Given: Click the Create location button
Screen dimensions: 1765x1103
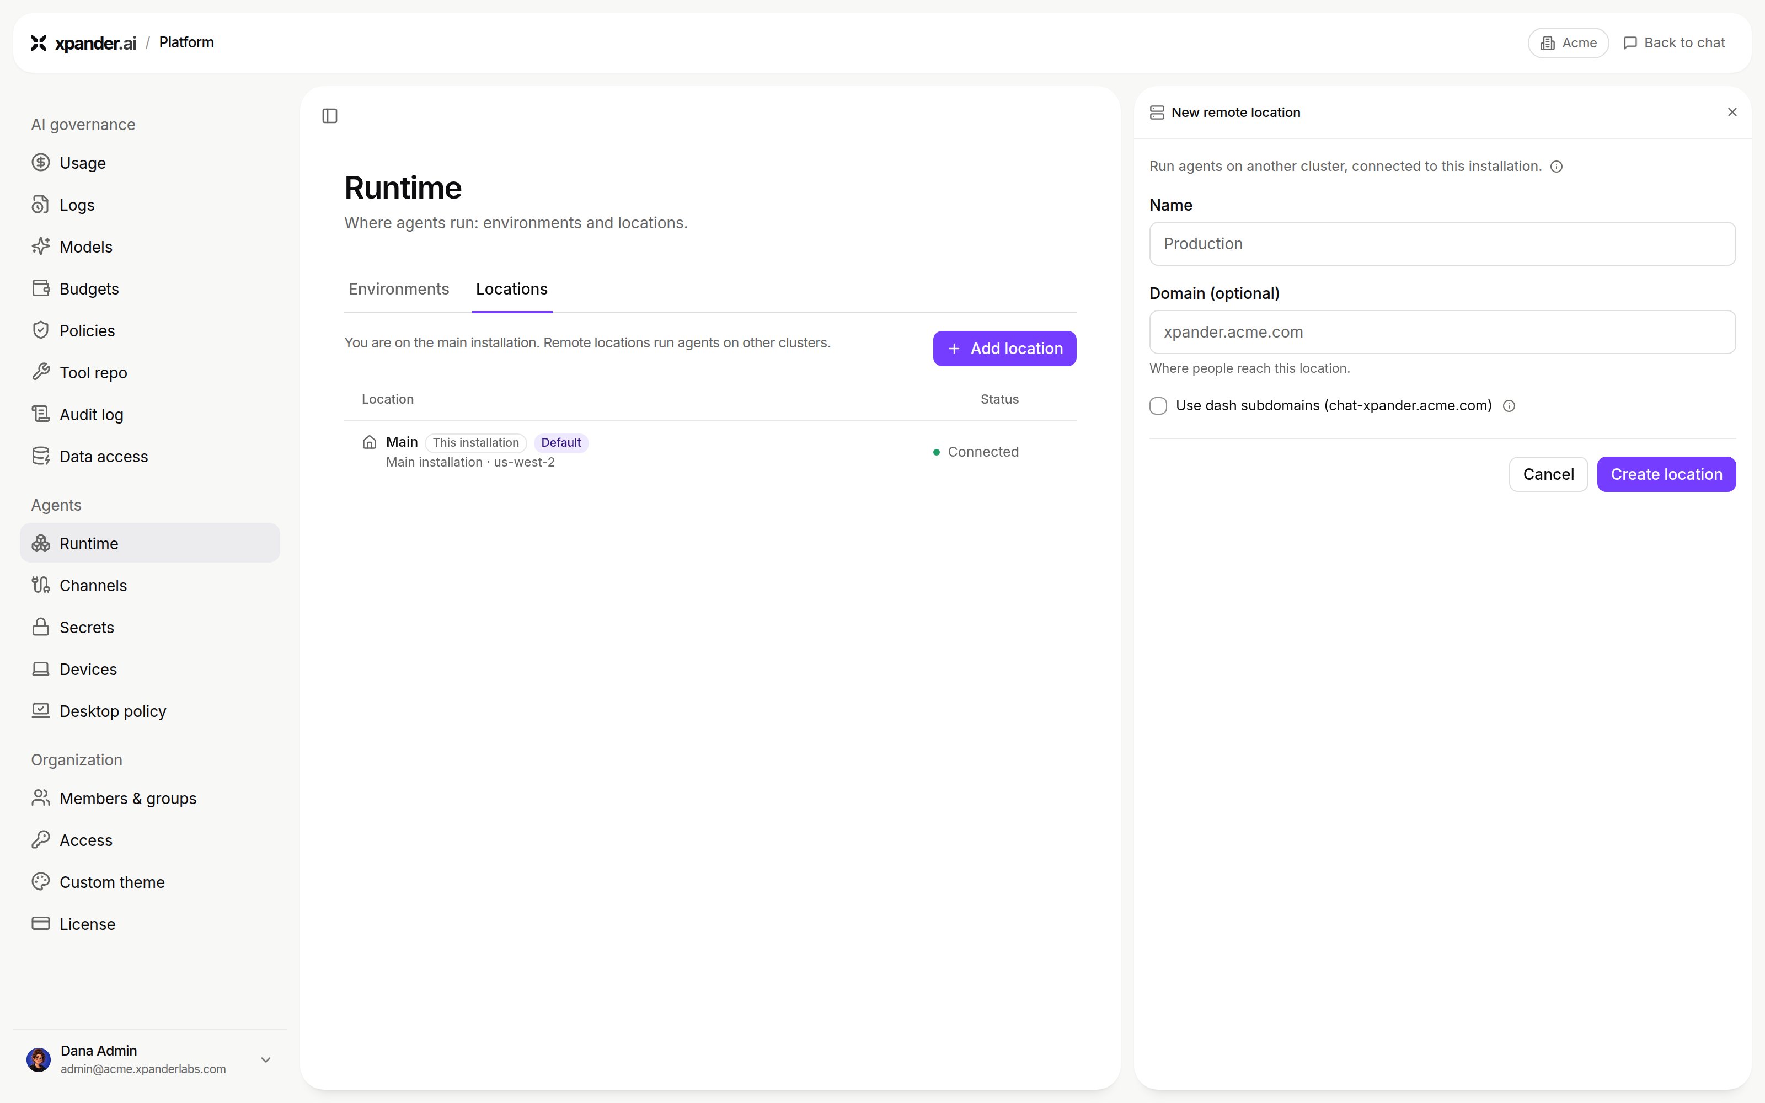Looking at the screenshot, I should [x=1666, y=474].
